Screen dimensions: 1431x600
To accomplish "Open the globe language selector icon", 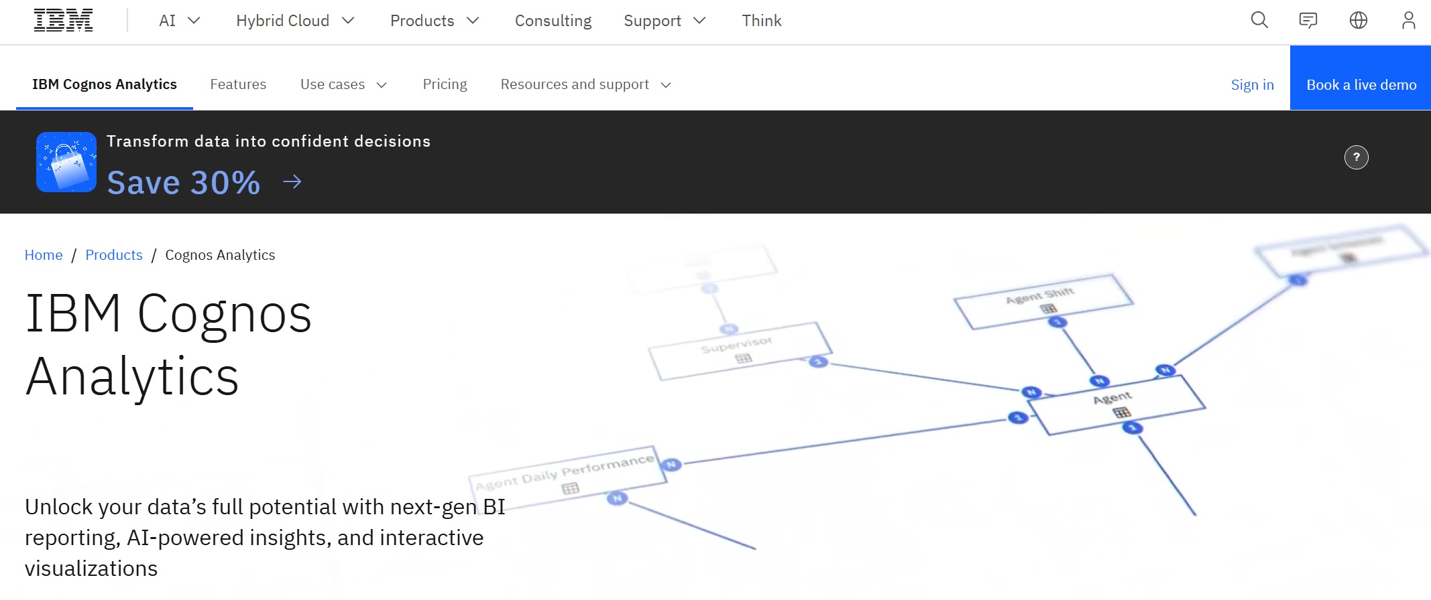I will click(x=1359, y=20).
